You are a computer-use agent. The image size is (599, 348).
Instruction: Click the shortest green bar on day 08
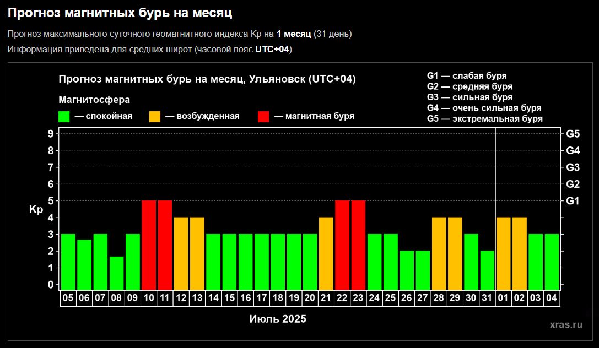tap(116, 273)
